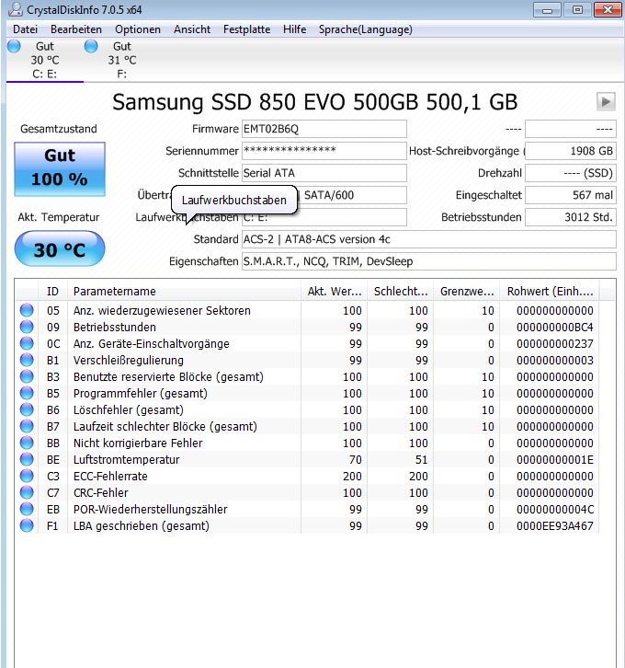This screenshot has width=625, height=668.
Task: Click status orb for Benutzte reservierte Blöcke row
Action: coord(27,376)
